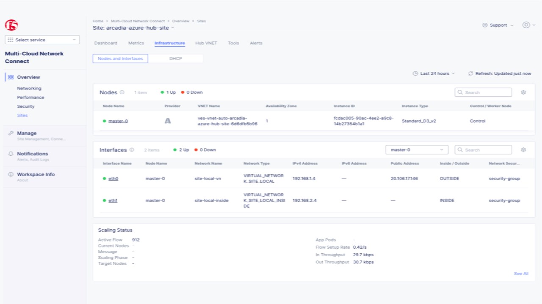
Task: Open the Networking sidebar link
Action: point(29,88)
